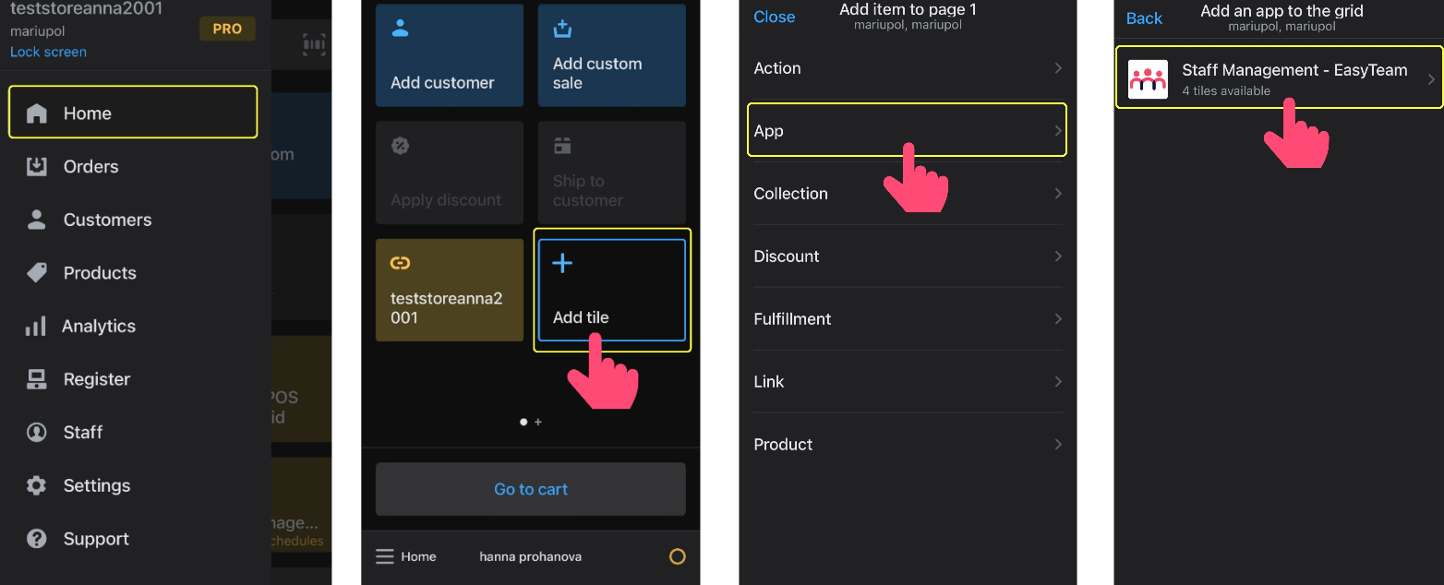Click the Support question mark icon
This screenshot has height=585, width=1444.
coord(36,539)
